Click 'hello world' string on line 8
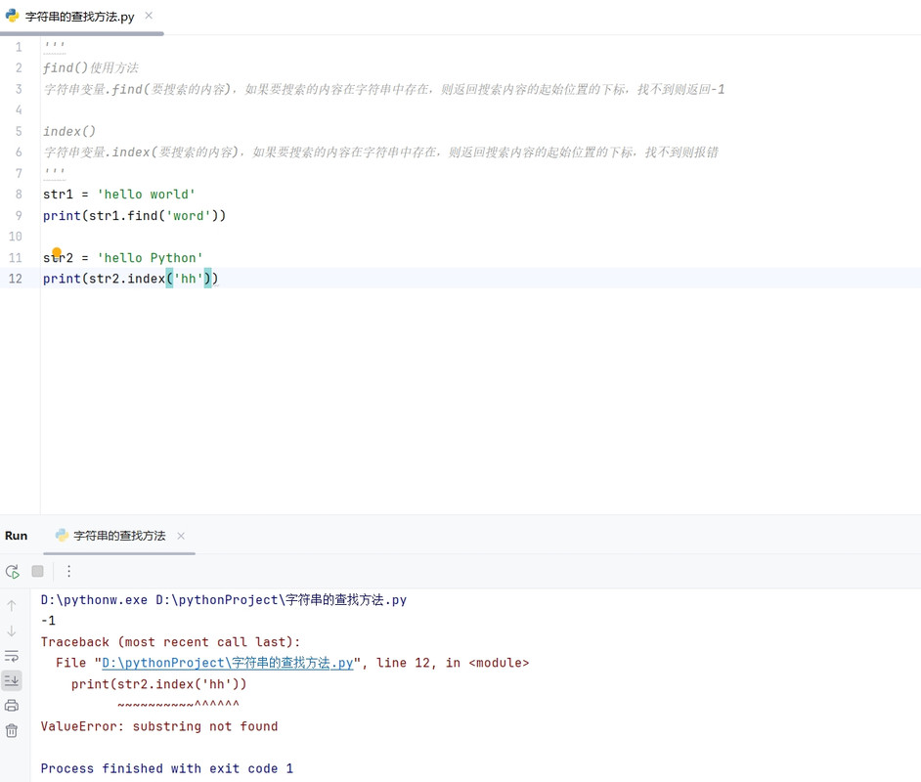The height and width of the screenshot is (782, 921). coord(147,195)
